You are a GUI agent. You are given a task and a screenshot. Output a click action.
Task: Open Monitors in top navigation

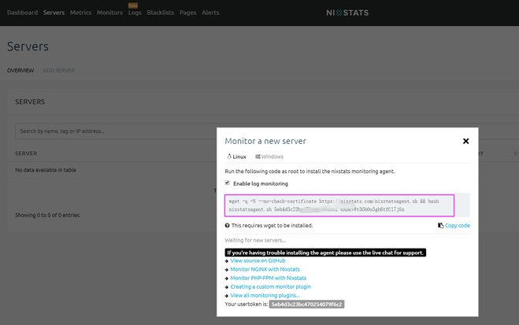click(x=109, y=13)
